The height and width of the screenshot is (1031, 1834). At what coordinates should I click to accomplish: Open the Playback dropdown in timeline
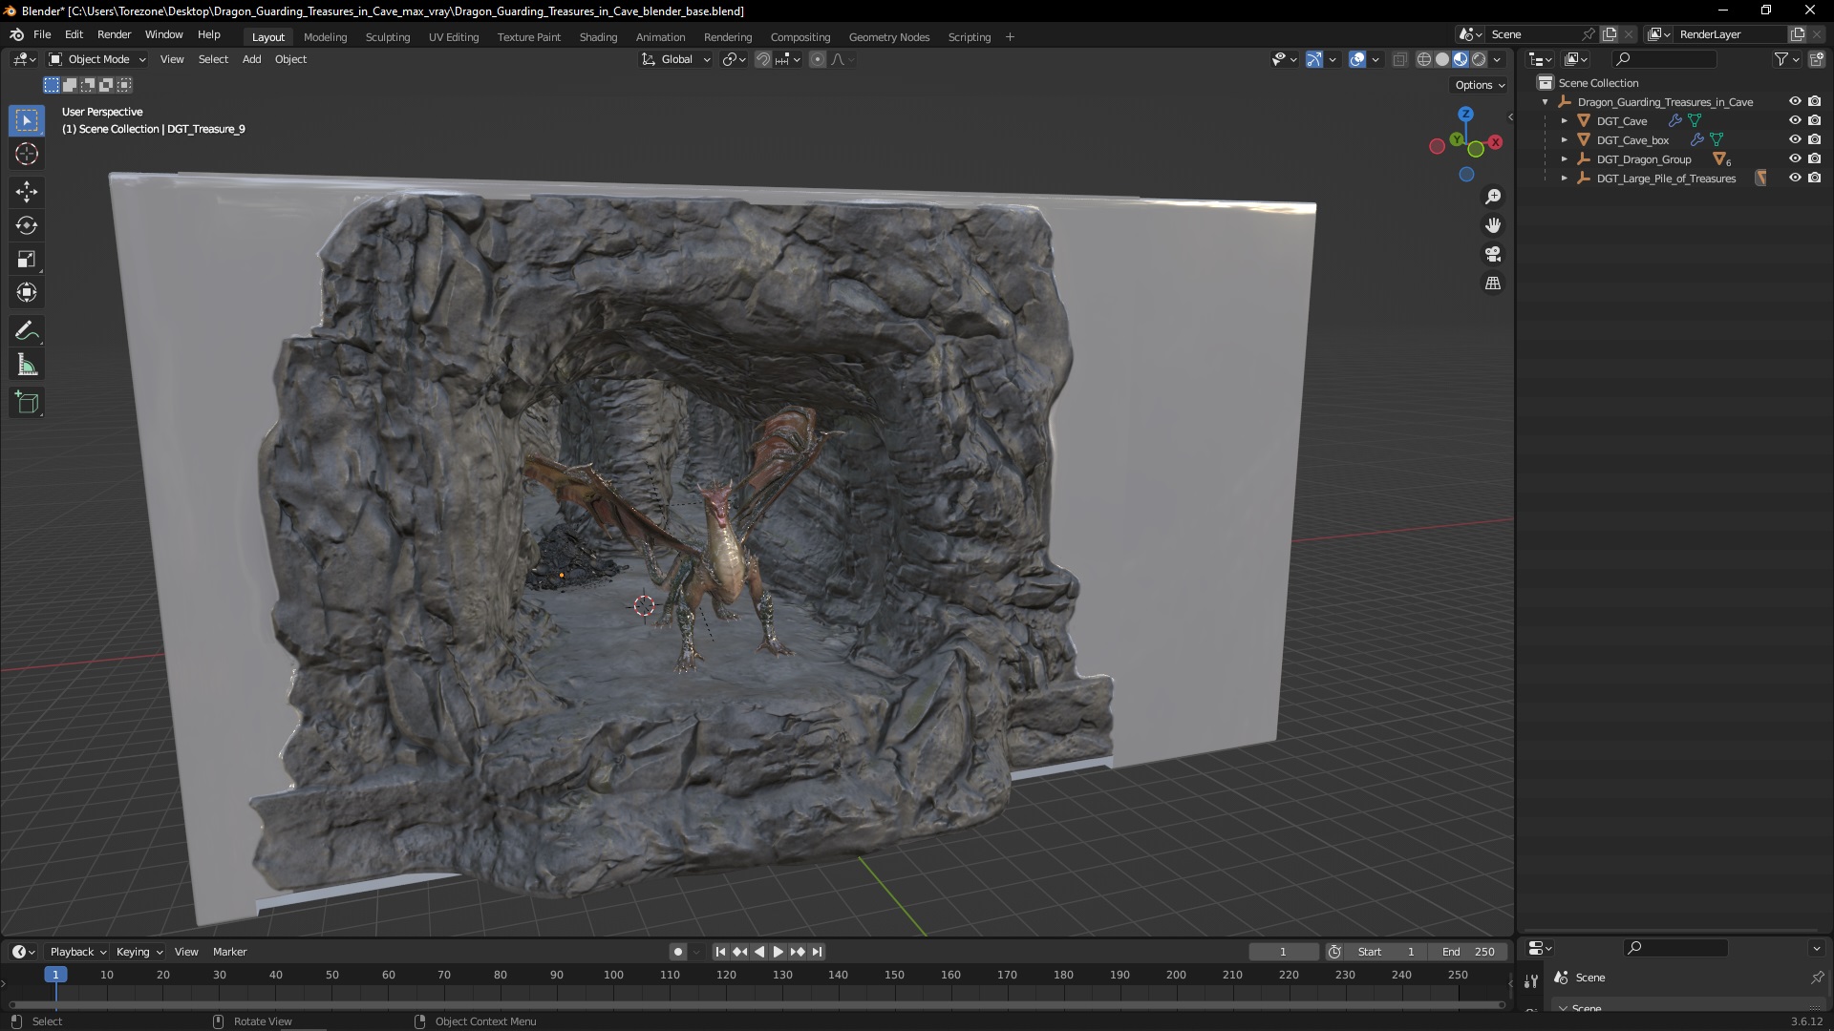click(x=77, y=952)
